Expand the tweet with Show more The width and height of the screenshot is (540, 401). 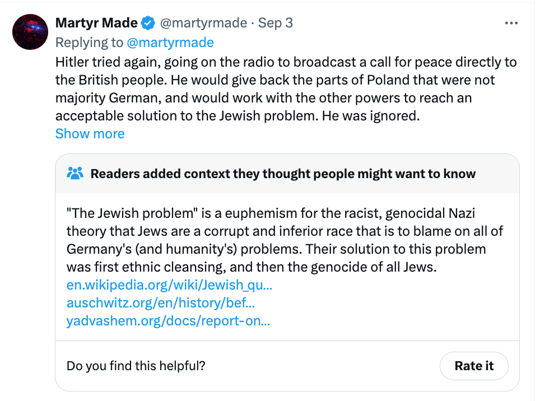[x=90, y=134]
